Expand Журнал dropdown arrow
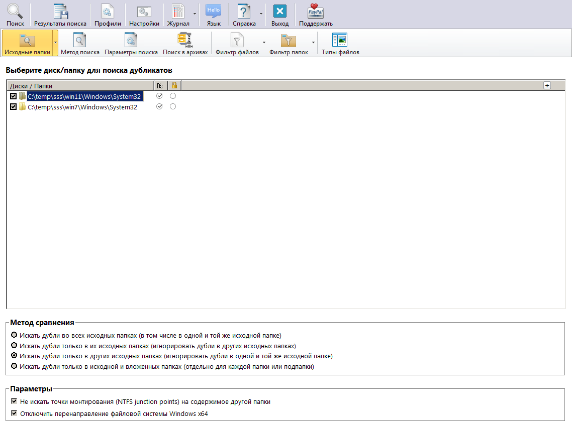The image size is (572, 429). 195,14
